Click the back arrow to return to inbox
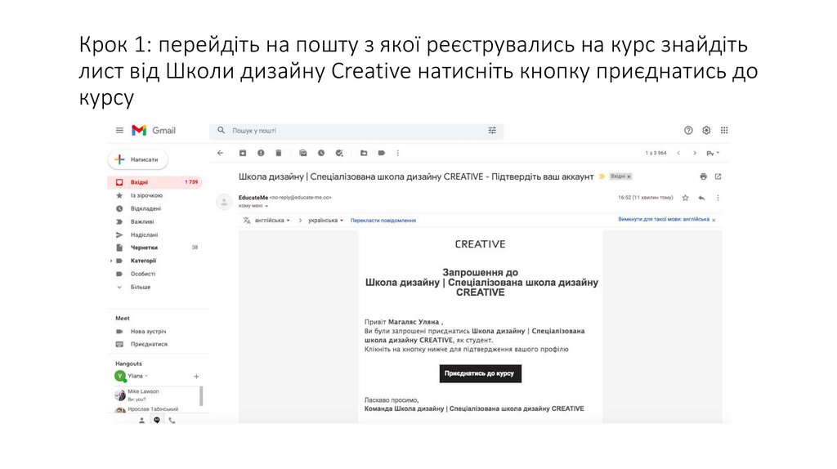 tap(220, 153)
